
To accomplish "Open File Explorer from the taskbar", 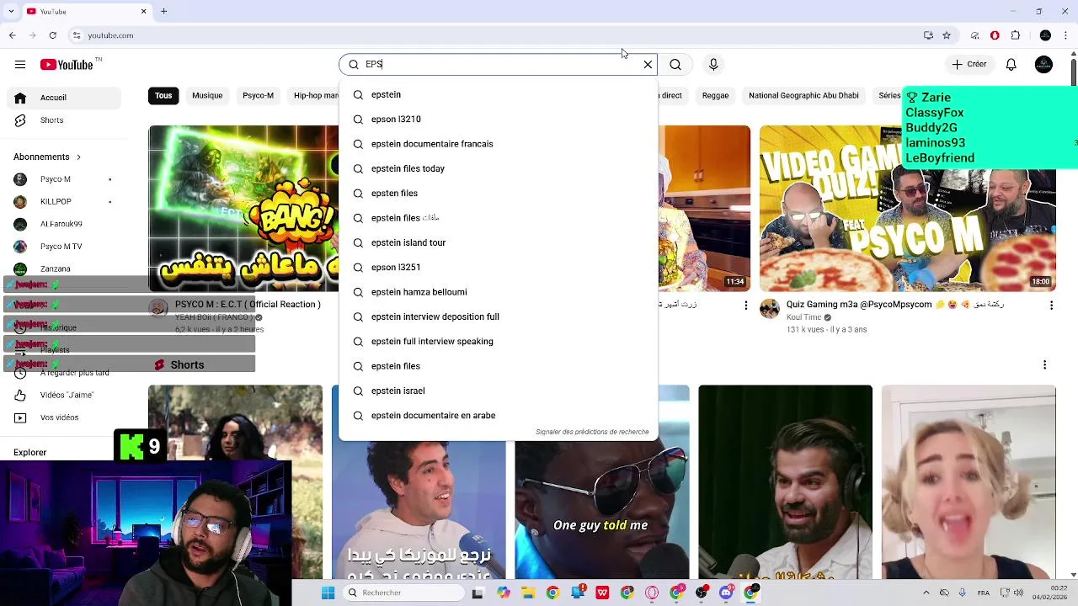I will [527, 593].
